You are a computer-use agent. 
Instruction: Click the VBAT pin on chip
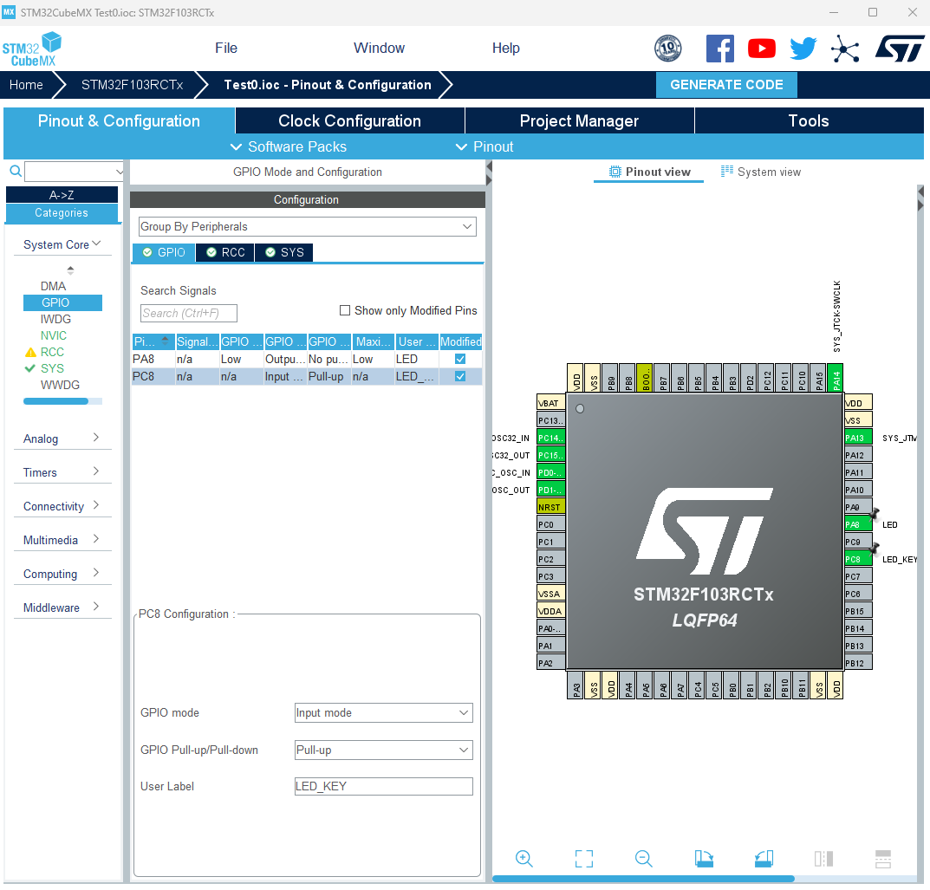[x=550, y=403]
